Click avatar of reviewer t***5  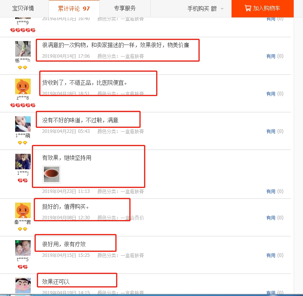pyautogui.click(x=23, y=248)
